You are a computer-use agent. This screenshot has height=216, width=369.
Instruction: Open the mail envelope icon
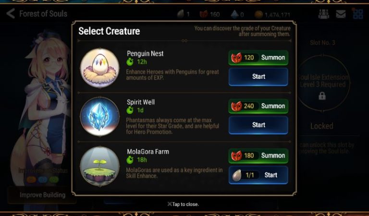coord(341,14)
